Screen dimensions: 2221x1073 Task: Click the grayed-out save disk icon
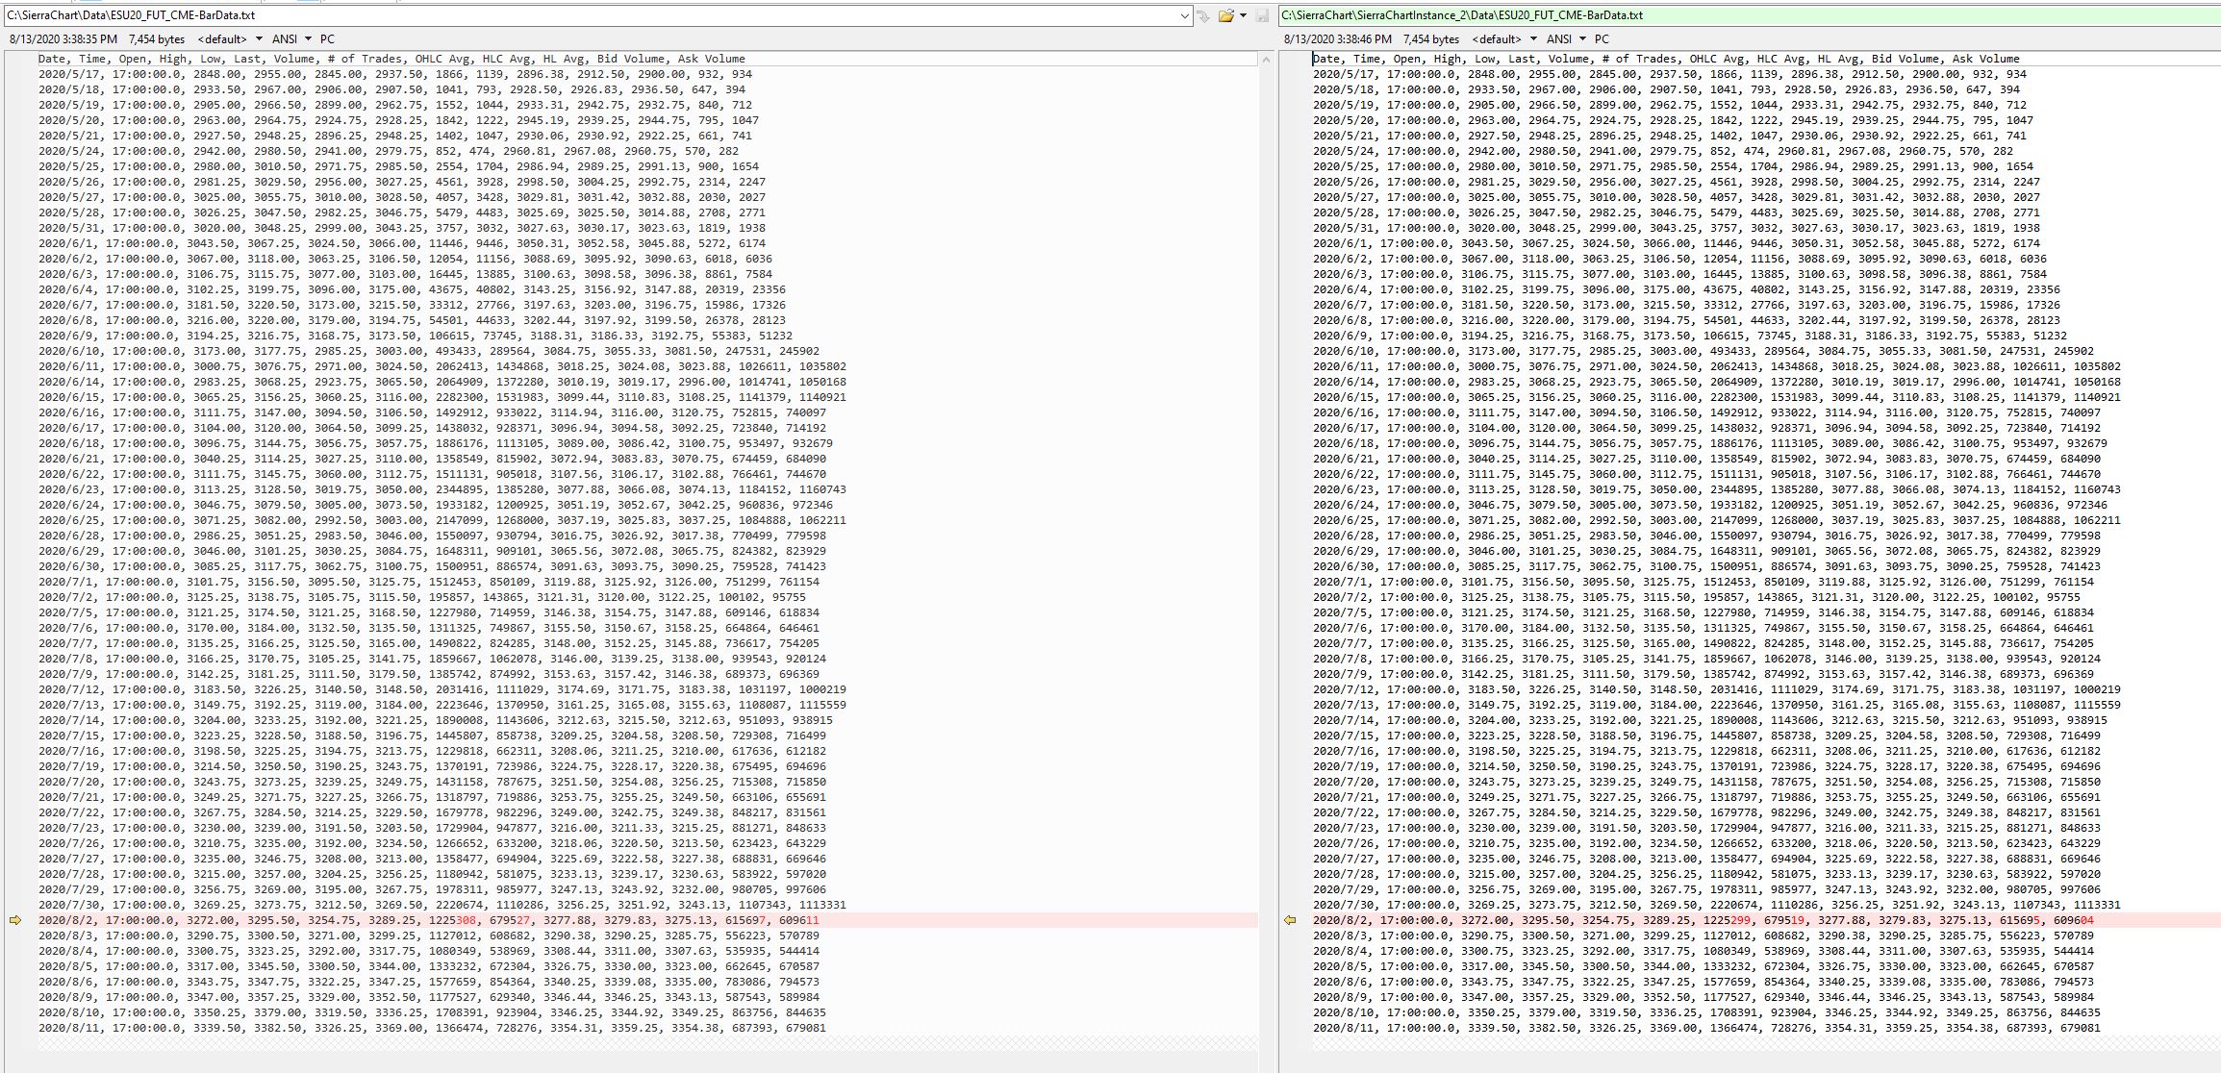click(1262, 15)
